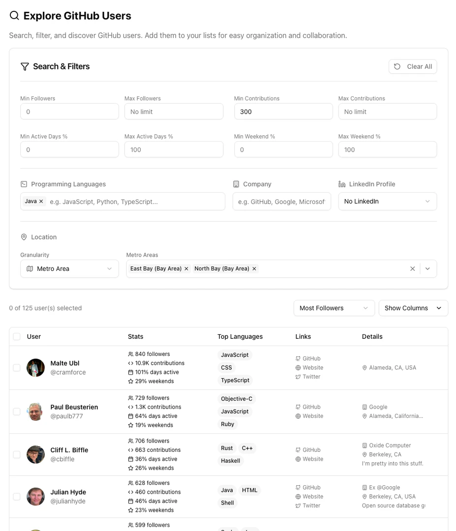
Task: Check the select-all checkbox in the table header
Action: [x=16, y=336]
